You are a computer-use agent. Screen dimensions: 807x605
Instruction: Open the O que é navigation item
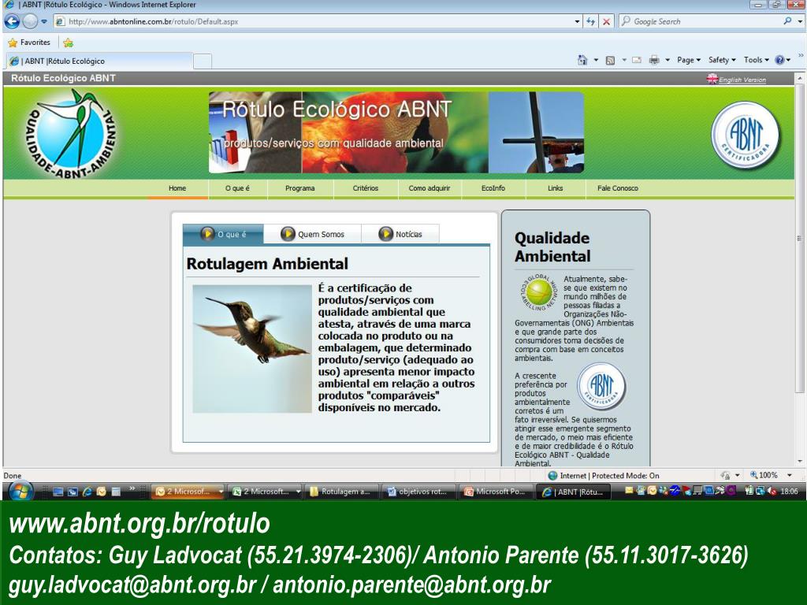(x=237, y=188)
